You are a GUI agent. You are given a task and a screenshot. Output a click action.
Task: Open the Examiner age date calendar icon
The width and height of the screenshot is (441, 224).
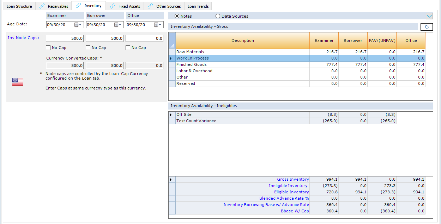click(76, 25)
